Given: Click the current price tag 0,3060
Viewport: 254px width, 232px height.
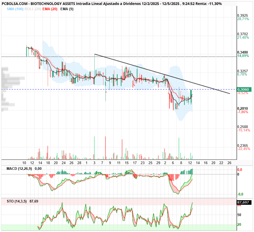Looking at the screenshot, I should pos(244,90).
